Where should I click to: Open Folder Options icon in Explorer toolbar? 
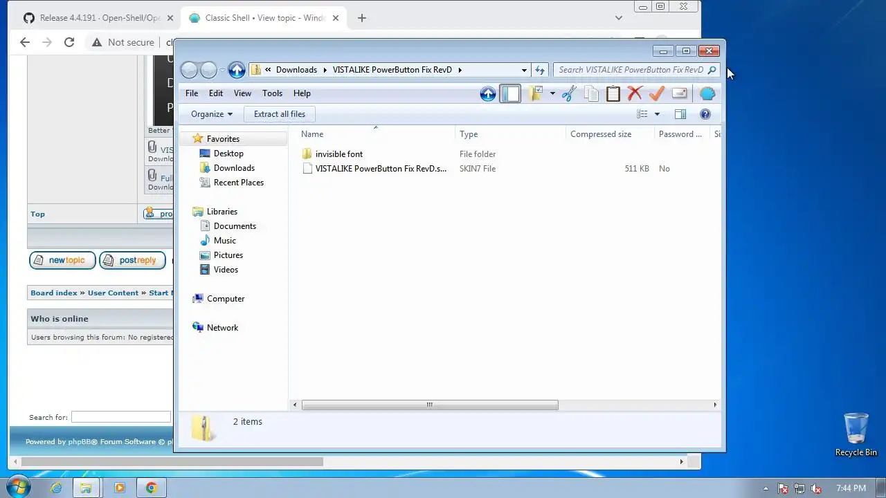(x=535, y=93)
